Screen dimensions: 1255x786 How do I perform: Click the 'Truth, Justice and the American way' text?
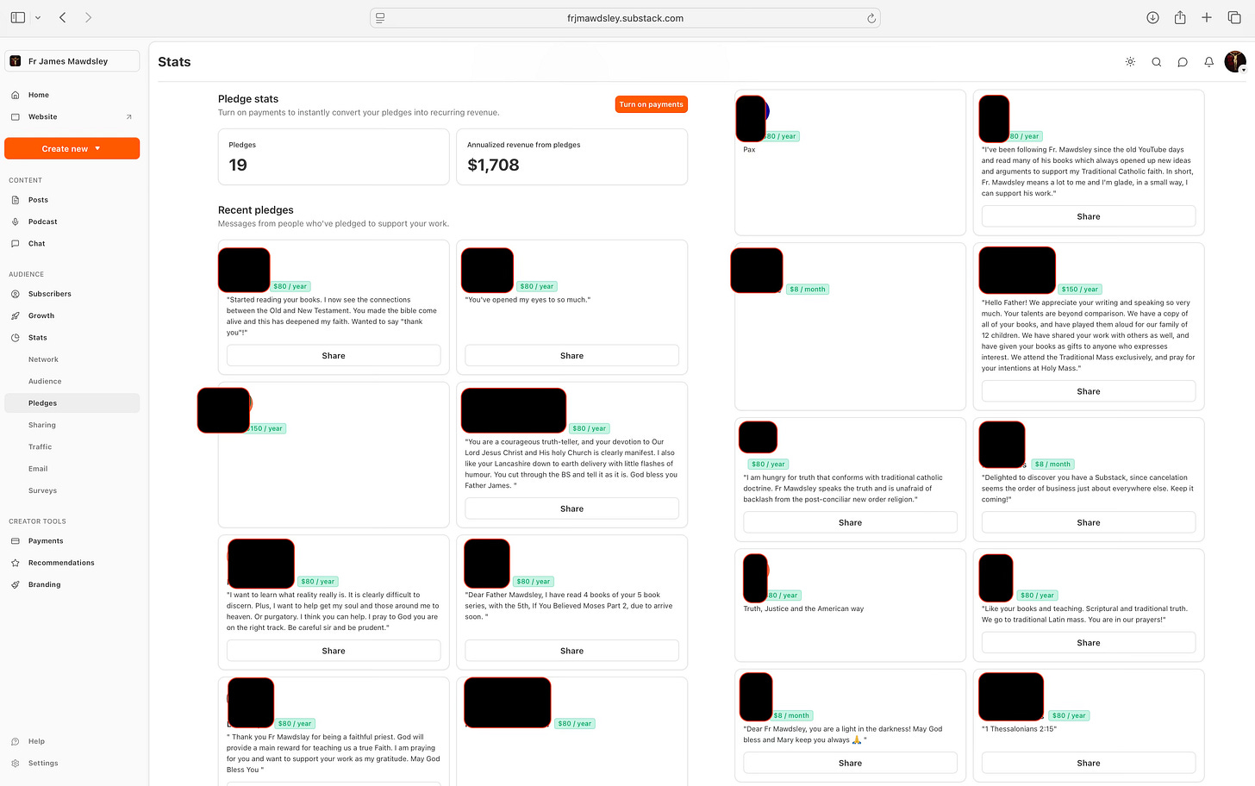(x=803, y=608)
